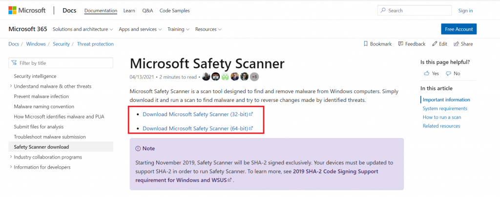
Task: Open Solutions and architecture dropdown
Action: tap(83, 29)
